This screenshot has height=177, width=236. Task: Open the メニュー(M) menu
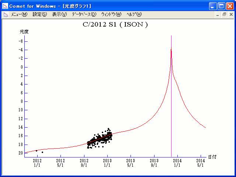tap(19, 14)
